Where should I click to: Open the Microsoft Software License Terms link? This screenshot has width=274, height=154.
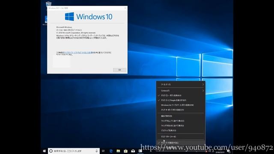[x=78, y=53]
